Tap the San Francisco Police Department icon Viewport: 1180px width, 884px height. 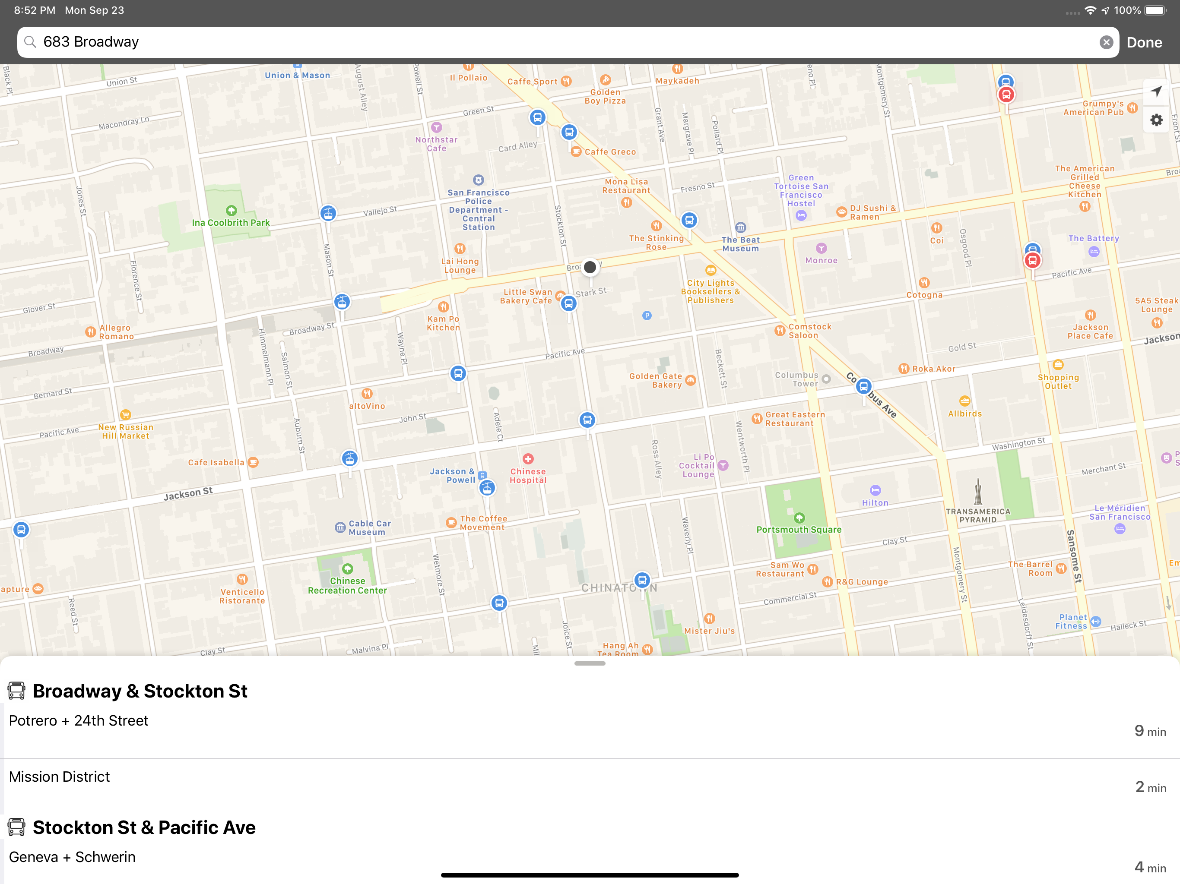click(479, 180)
